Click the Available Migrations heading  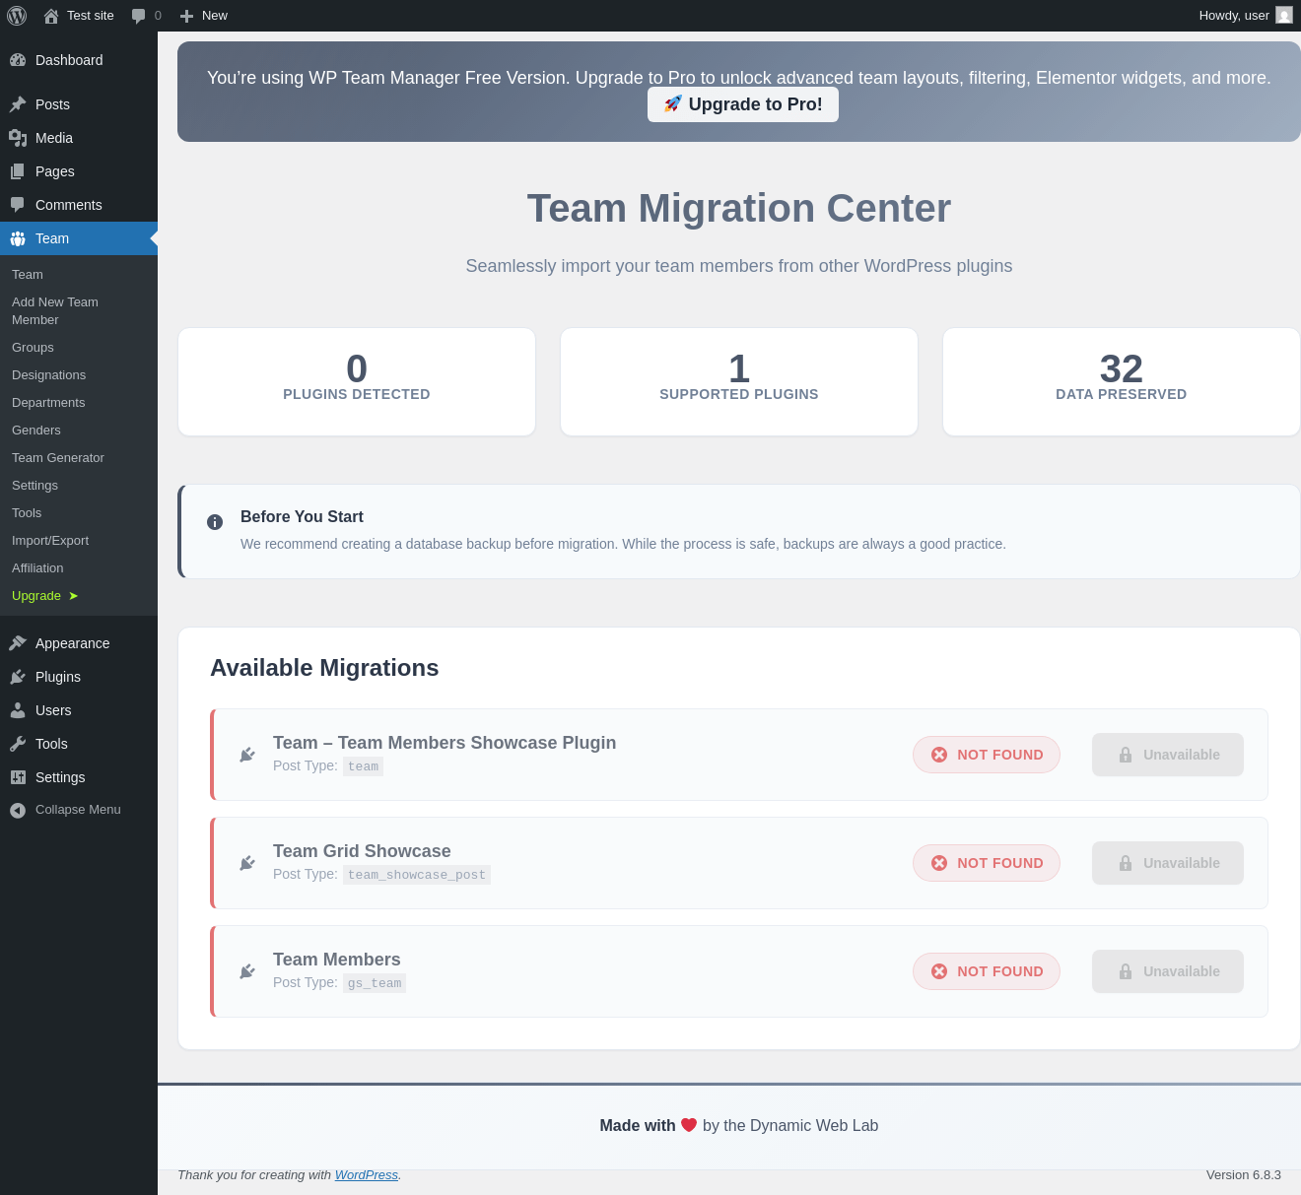click(x=324, y=668)
